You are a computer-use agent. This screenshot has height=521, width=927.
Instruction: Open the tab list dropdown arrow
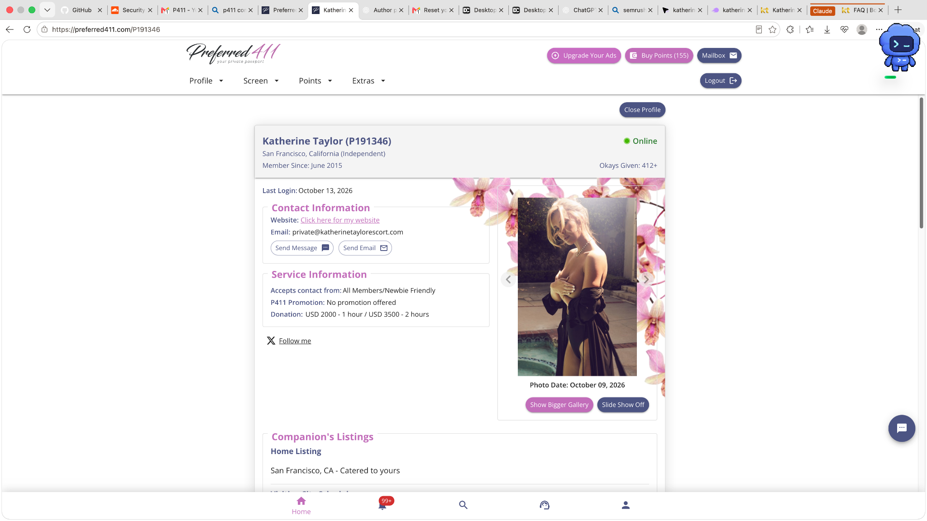(x=47, y=10)
